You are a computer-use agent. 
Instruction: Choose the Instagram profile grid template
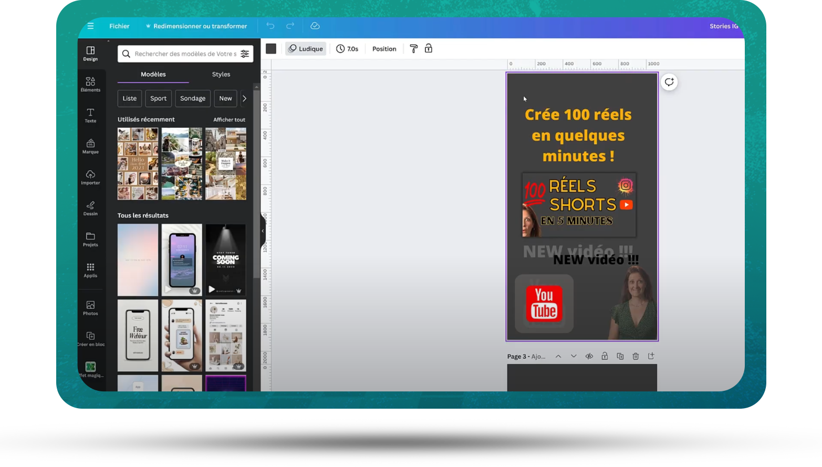[226, 335]
